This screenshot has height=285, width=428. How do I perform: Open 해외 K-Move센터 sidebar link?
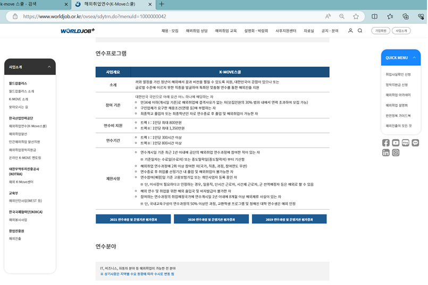point(21,182)
